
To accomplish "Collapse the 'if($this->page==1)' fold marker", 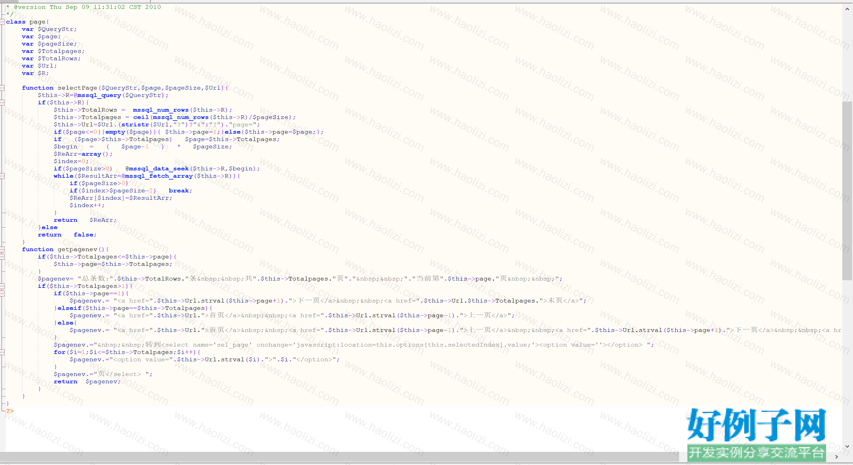I will (x=2, y=294).
